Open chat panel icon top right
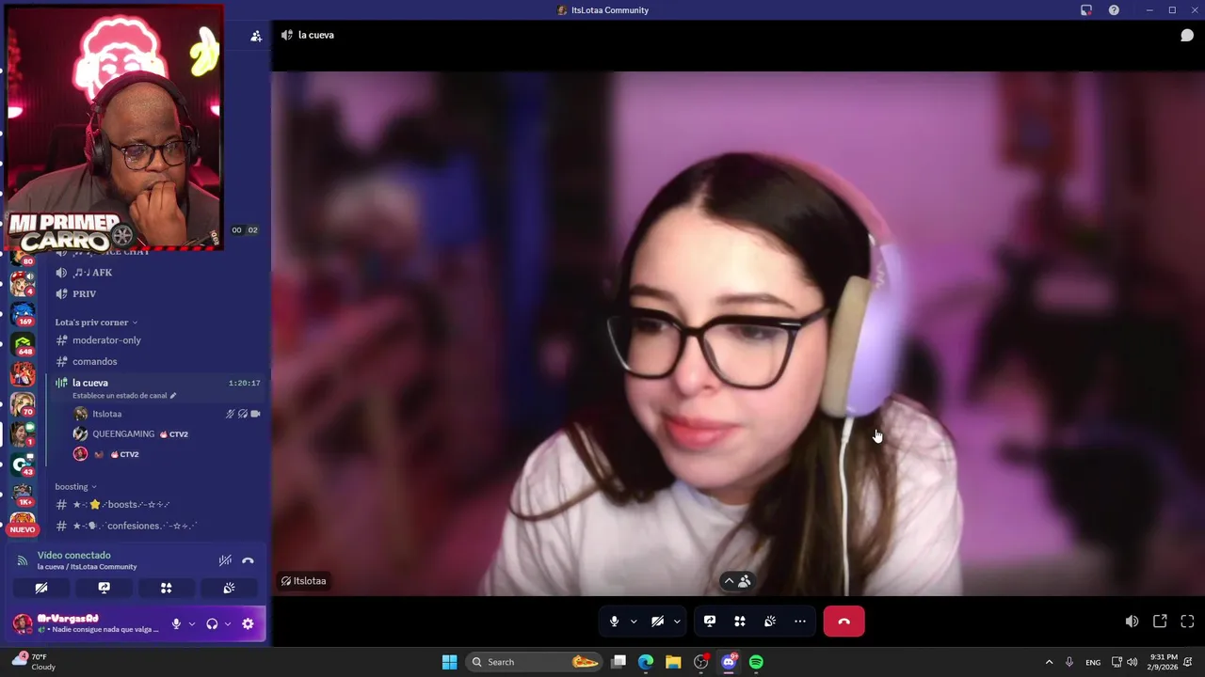 click(x=1187, y=35)
